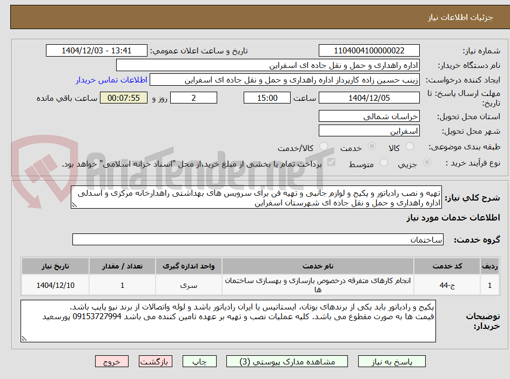
Task: Click the جزئیات اطلاعات نیاز page title
Action: 460,17
